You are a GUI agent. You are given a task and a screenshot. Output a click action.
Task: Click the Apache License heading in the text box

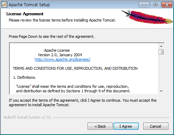(57, 50)
